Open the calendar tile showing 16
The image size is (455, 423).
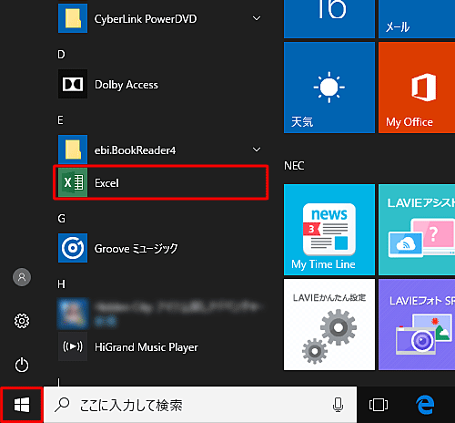(x=329, y=19)
